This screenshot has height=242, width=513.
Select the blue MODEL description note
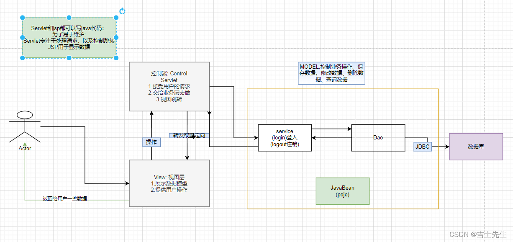(331, 73)
